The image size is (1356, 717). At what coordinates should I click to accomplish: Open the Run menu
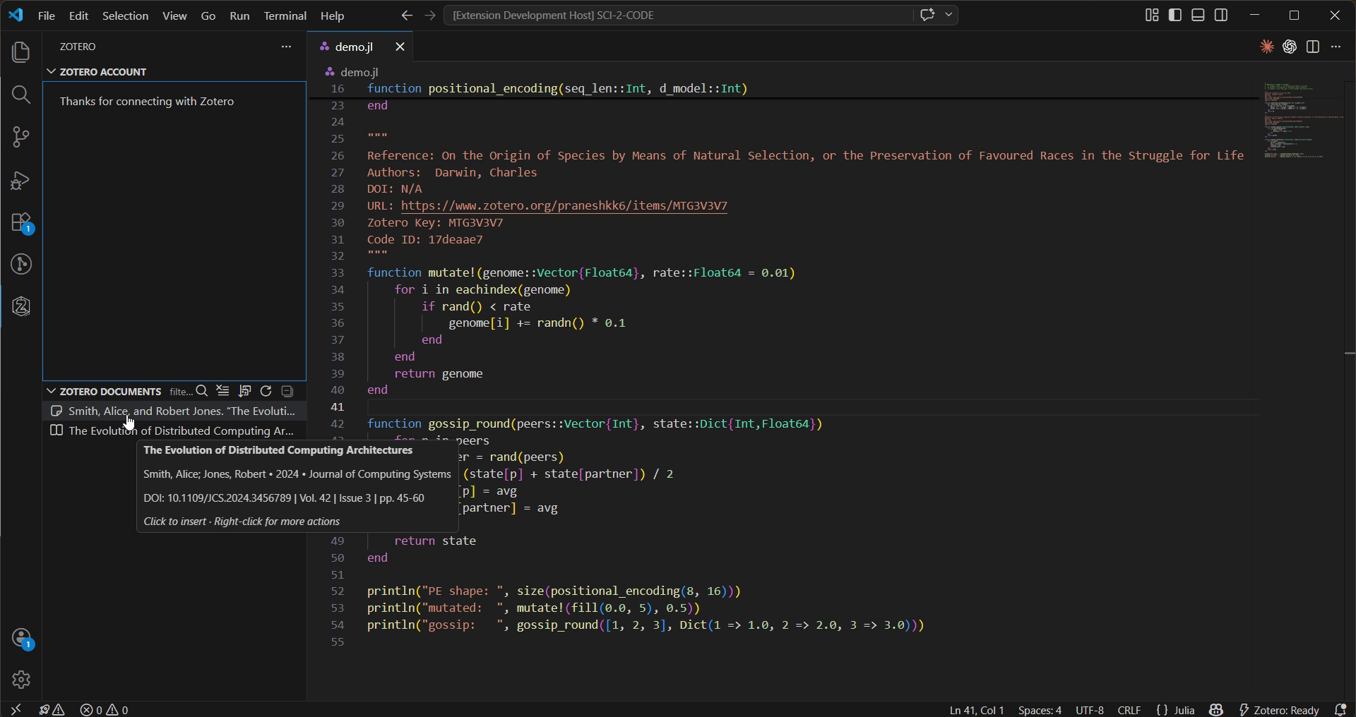point(239,16)
